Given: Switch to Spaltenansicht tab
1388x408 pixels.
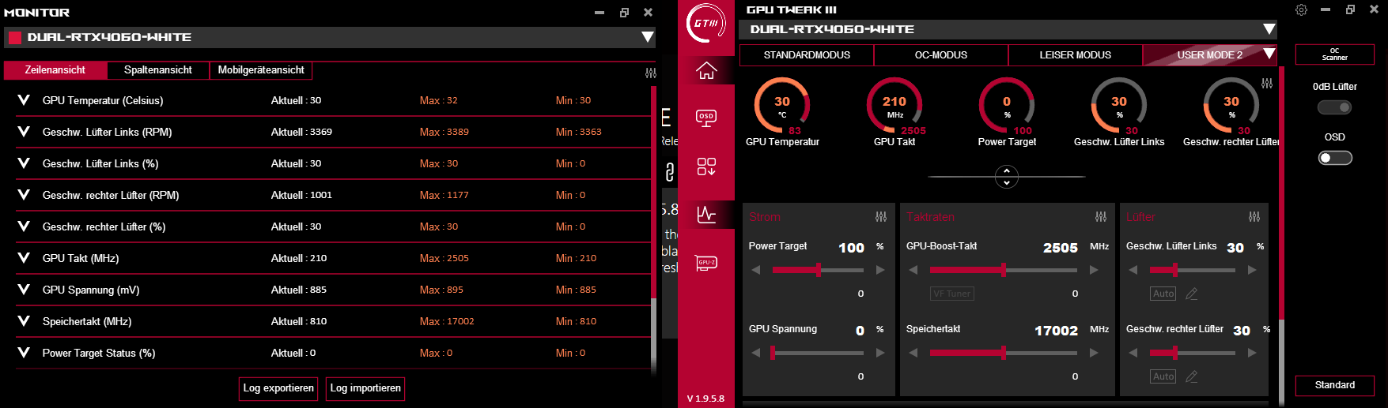Looking at the screenshot, I should pyautogui.click(x=158, y=70).
